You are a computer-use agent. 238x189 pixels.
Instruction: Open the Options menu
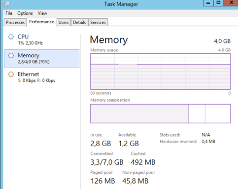coord(25,13)
